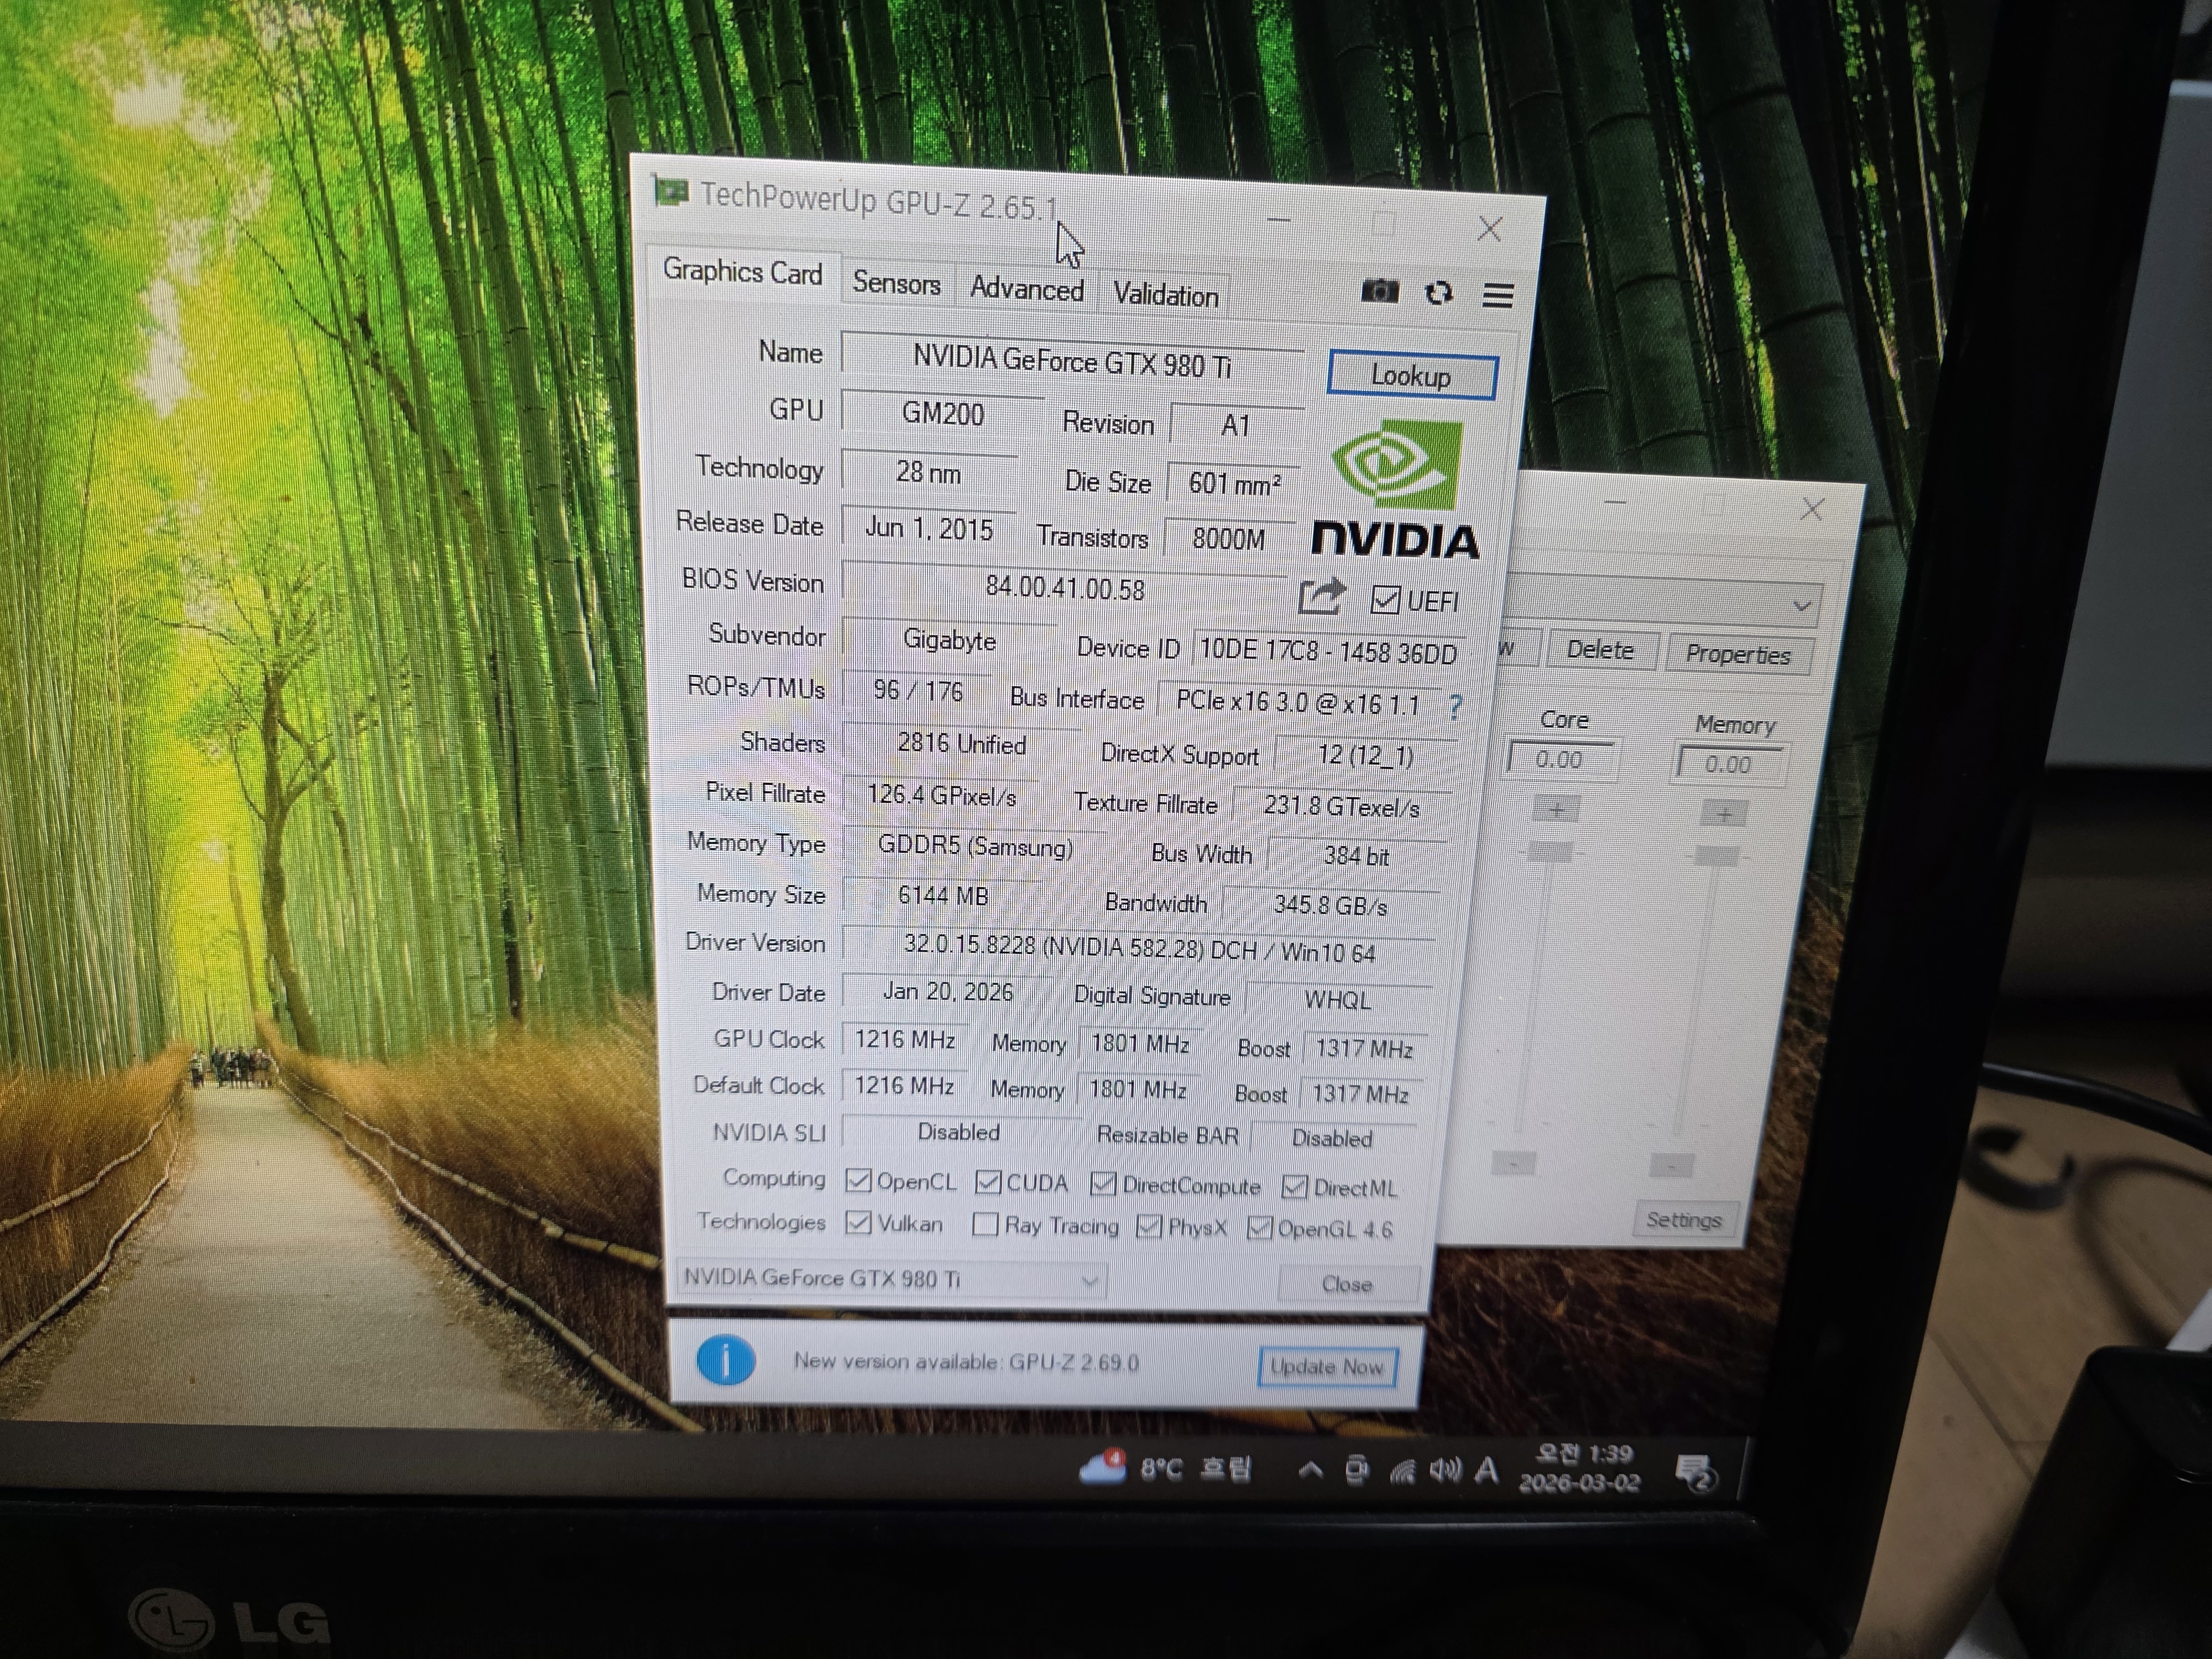2212x1659 pixels.
Task: Toggle the CUDA checkbox
Action: 988,1182
